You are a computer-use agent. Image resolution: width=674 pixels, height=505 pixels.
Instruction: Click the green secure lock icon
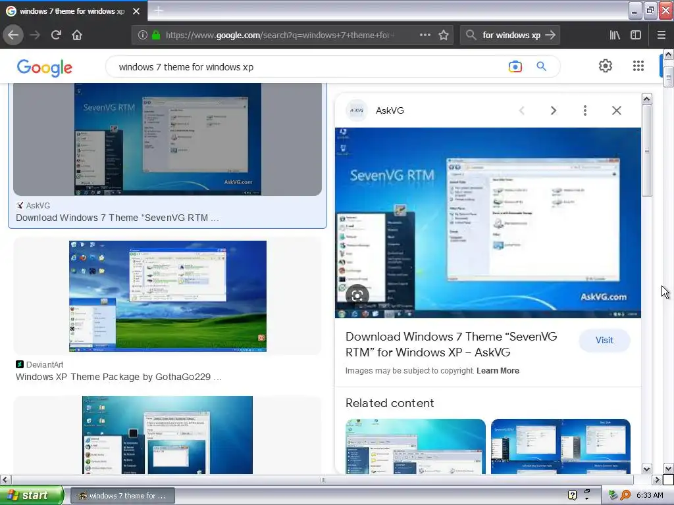point(156,36)
